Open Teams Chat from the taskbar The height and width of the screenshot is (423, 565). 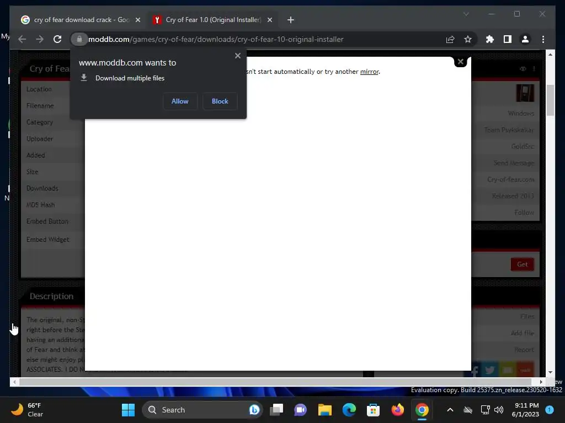tap(300, 410)
